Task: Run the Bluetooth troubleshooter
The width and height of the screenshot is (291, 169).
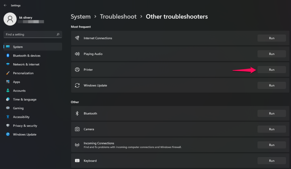Action: tap(271, 113)
